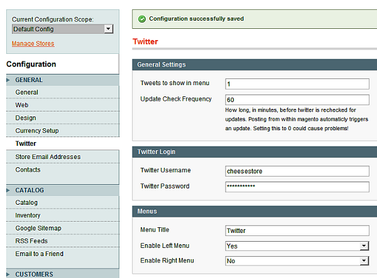Collapse the Twitter Login section header
This screenshot has width=377, height=278.
(x=254, y=152)
